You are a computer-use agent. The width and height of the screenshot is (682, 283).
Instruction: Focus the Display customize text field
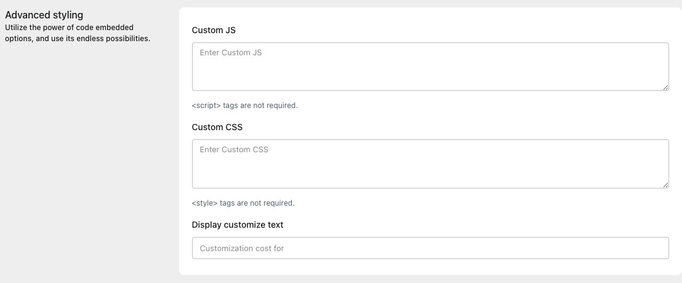[x=430, y=248]
